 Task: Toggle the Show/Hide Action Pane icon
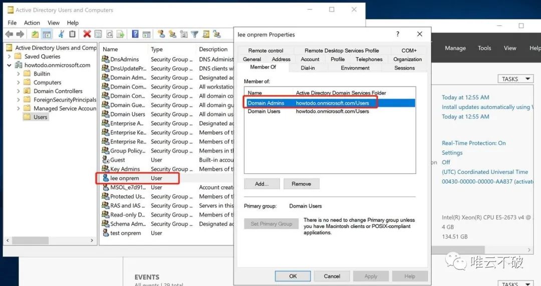tap(146, 34)
